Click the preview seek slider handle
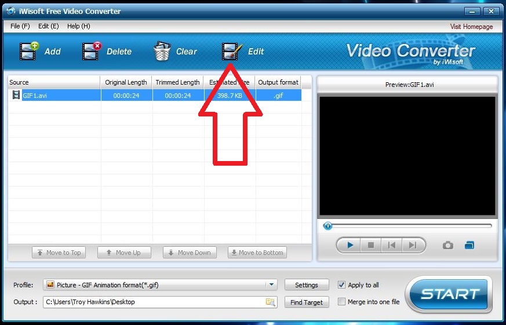The height and width of the screenshot is (325, 506). click(327, 226)
